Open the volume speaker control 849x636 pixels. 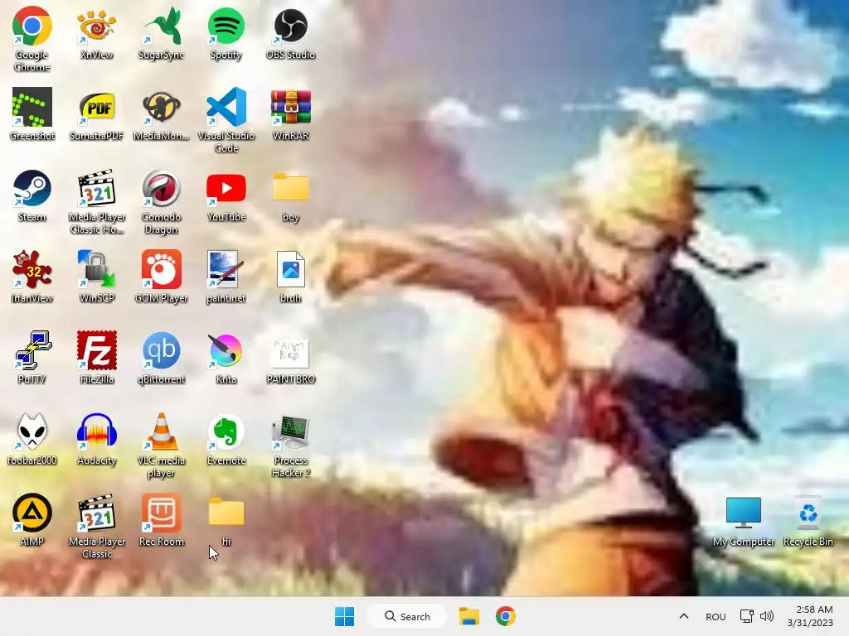767,616
